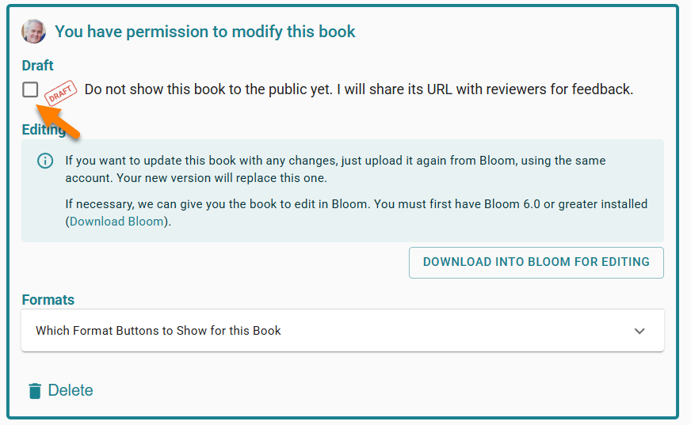691x425 pixels.
Task: Click the 'Bloom 6.0 or greater' paragraph
Action: (356, 212)
